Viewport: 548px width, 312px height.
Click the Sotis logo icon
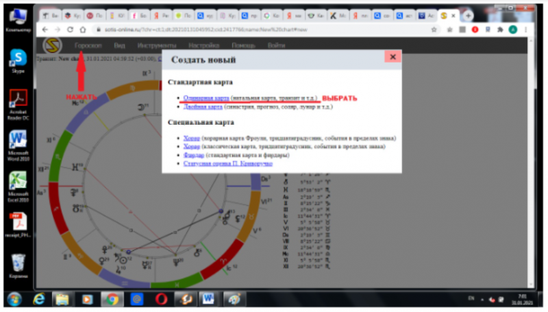[51, 47]
